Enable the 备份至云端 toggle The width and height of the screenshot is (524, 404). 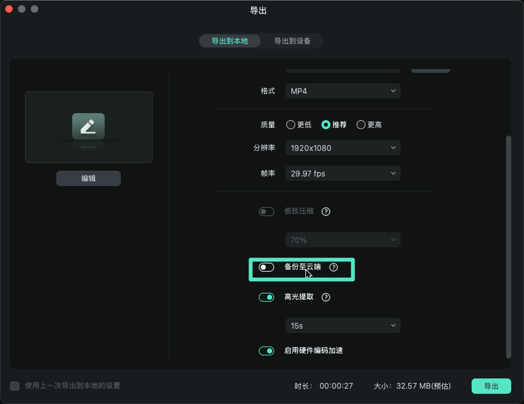click(266, 267)
